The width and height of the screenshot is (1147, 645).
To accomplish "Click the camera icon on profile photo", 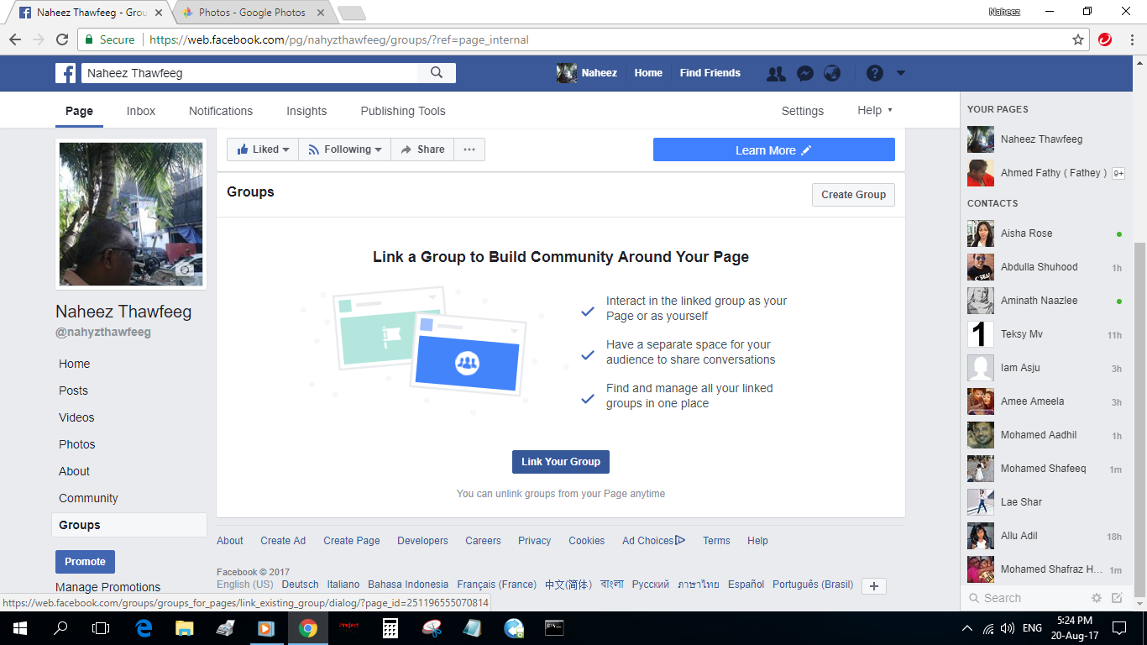I will click(x=185, y=270).
